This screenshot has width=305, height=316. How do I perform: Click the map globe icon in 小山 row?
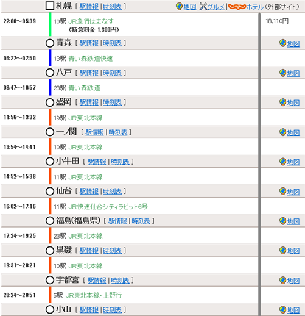[x=282, y=310]
